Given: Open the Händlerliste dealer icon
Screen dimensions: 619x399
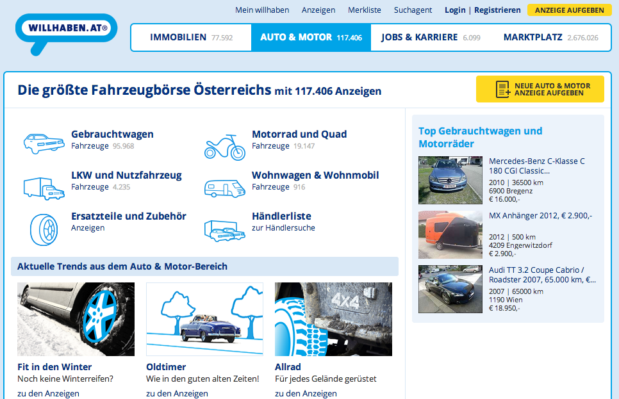Looking at the screenshot, I should [x=225, y=231].
